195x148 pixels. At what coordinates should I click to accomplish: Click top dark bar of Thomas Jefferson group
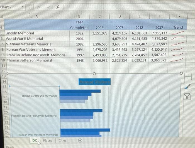80,91
